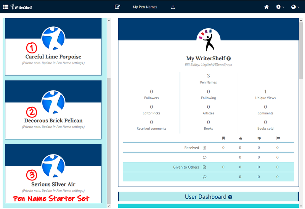Click the dashboard panel scrollbar up arrow

pos(301,20)
